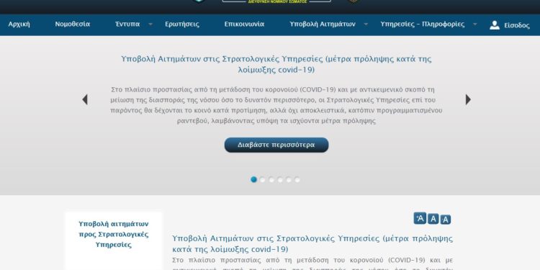Select the sixth carousel dot

297,179
